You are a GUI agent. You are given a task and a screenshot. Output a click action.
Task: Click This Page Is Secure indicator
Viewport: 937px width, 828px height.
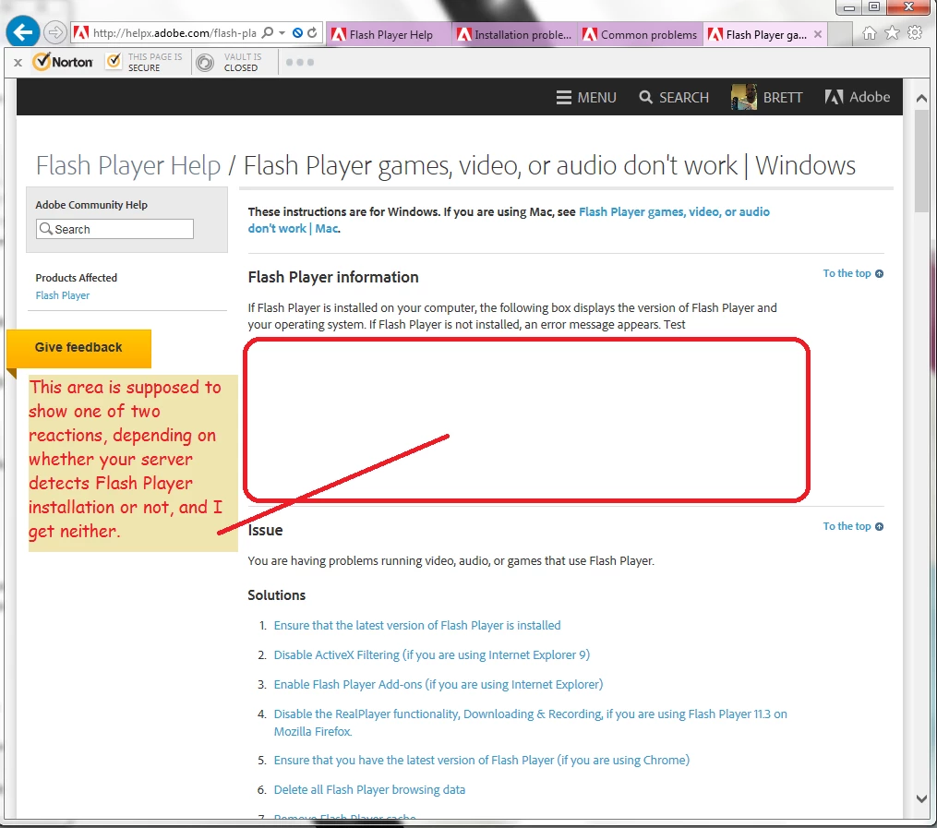145,62
